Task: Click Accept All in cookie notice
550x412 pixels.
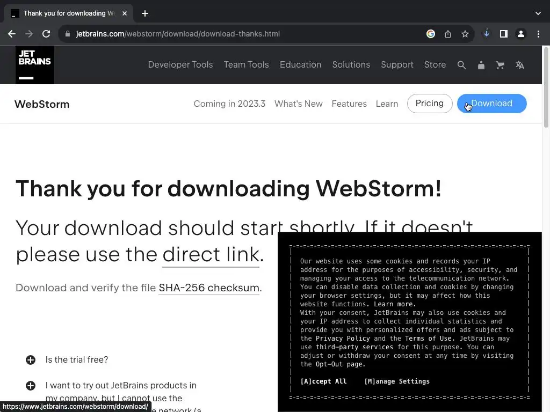Action: point(323,381)
